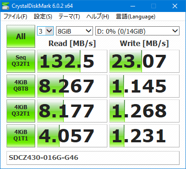Viewport: 186px width, 169px height.
Task: Click the Seq read result 132.5
Action: [72, 61]
